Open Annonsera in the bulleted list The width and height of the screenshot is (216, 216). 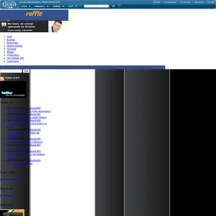point(13,61)
